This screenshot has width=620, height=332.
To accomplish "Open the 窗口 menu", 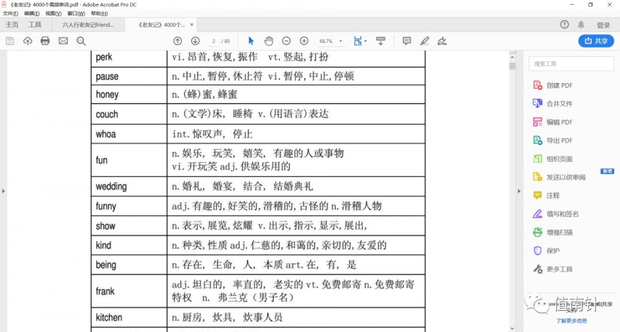I will pos(76,13).
